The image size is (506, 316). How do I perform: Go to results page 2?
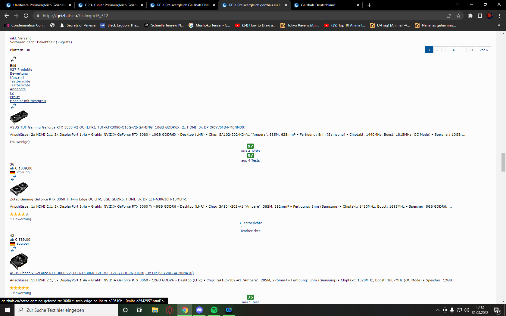click(x=437, y=50)
